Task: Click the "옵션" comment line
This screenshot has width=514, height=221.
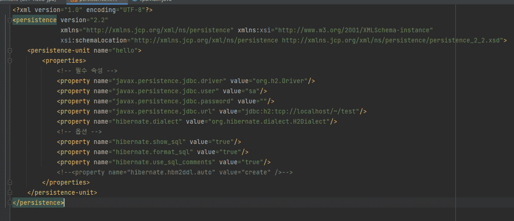Action: click(x=79, y=132)
